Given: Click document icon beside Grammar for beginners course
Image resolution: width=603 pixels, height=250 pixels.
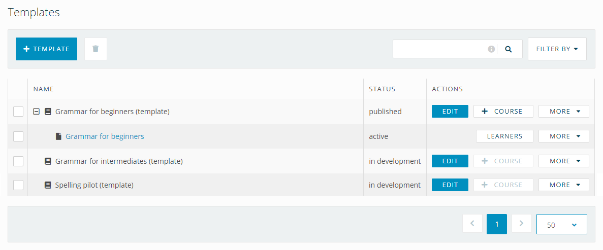Looking at the screenshot, I should pyautogui.click(x=59, y=136).
